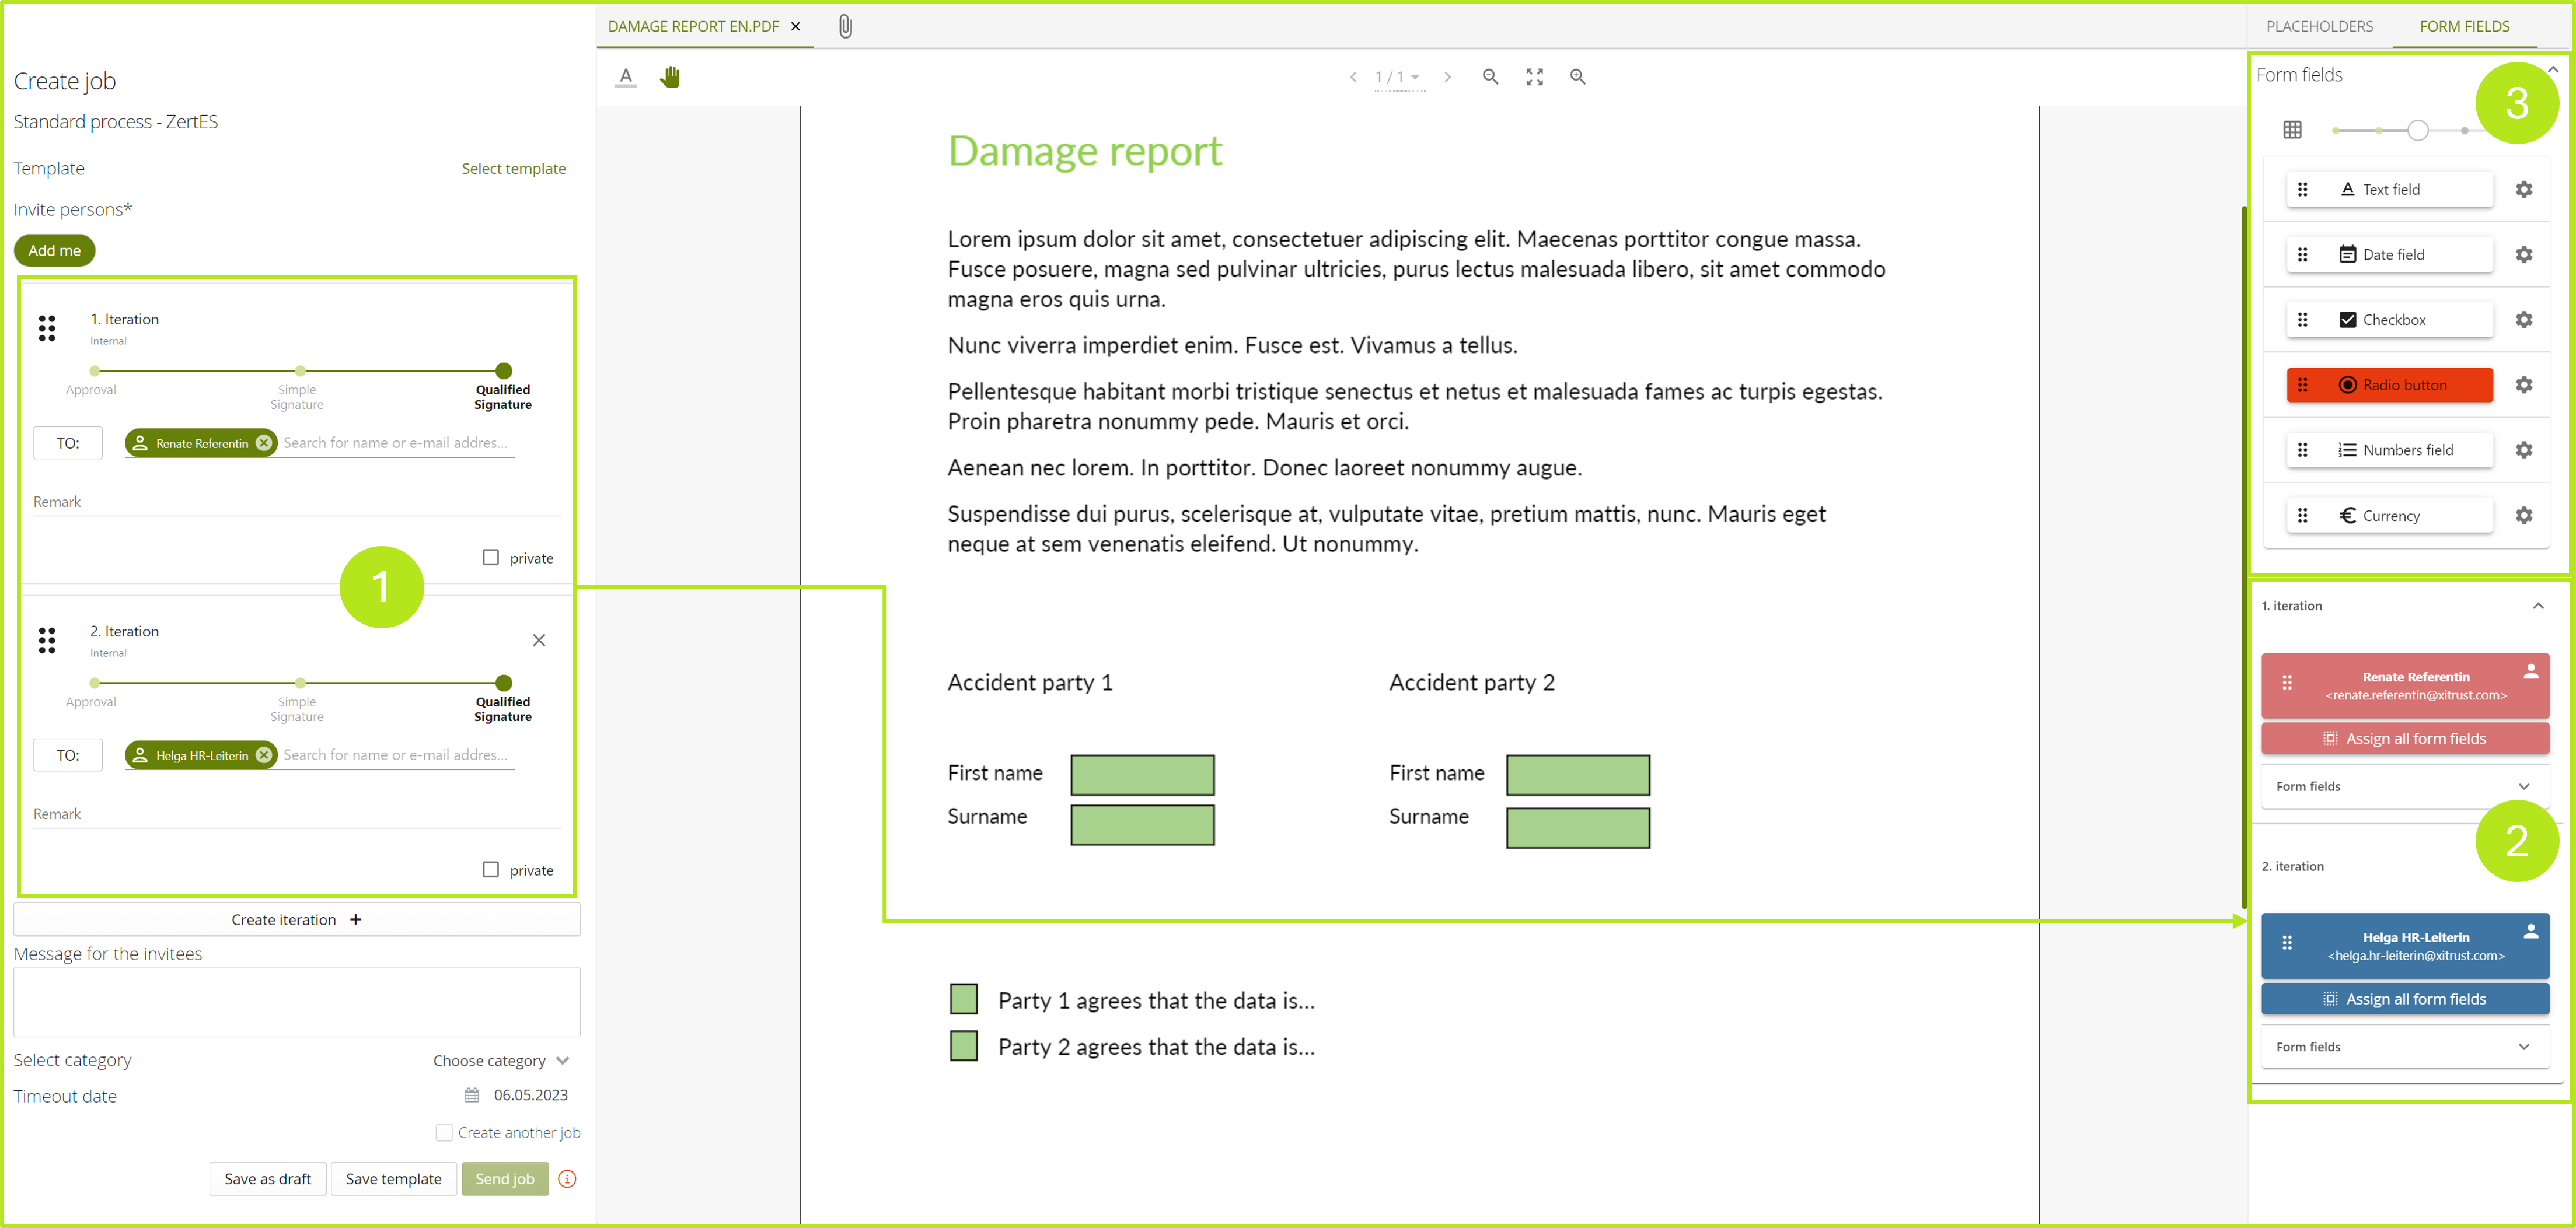
Task: Collapse the 1. iteration section
Action: coord(2537,606)
